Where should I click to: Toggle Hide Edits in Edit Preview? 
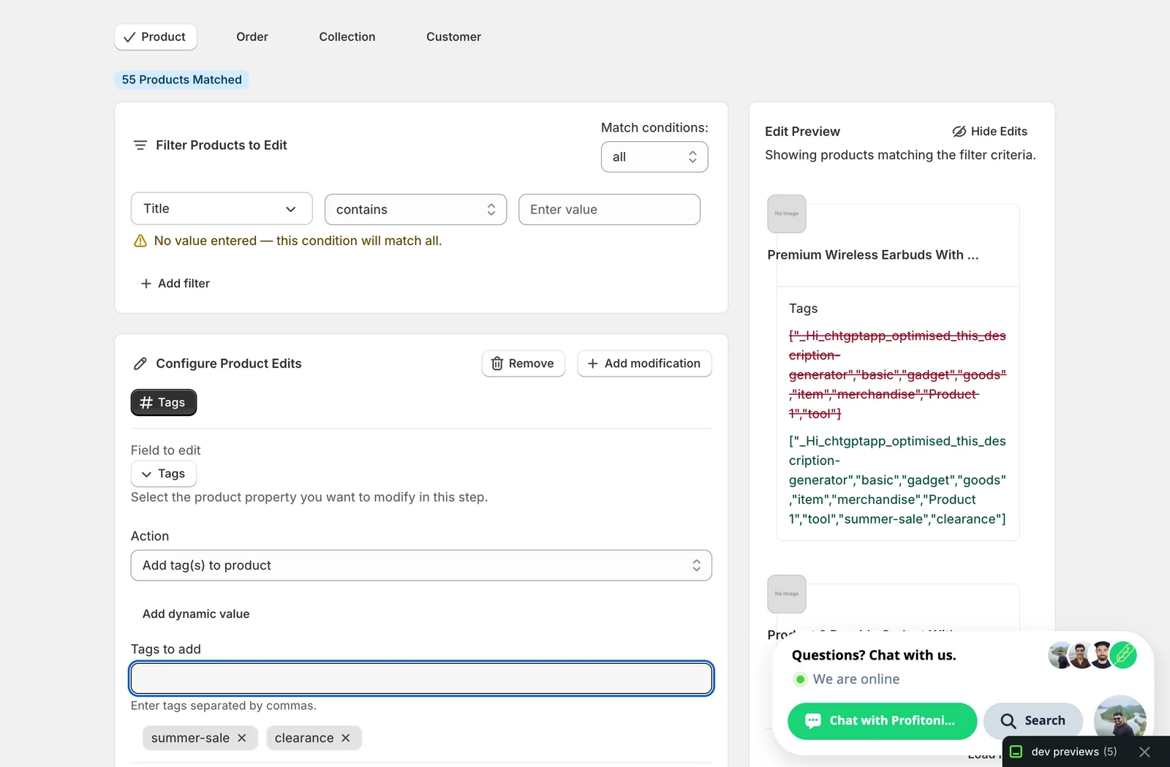(989, 131)
